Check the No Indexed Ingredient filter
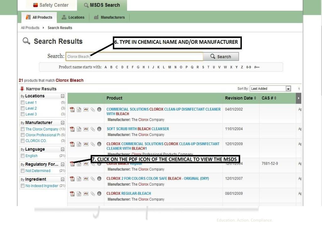The width and height of the screenshot is (322, 242). point(23,186)
